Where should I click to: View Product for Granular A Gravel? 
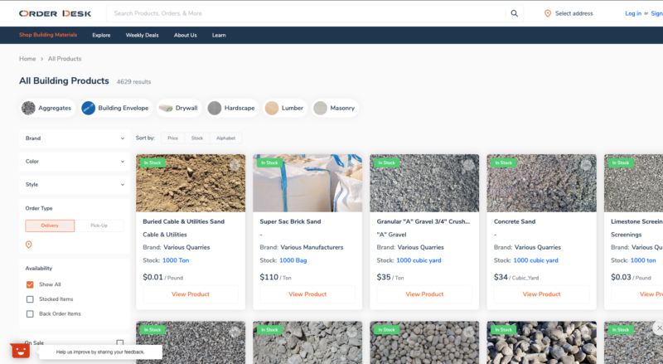pyautogui.click(x=424, y=294)
